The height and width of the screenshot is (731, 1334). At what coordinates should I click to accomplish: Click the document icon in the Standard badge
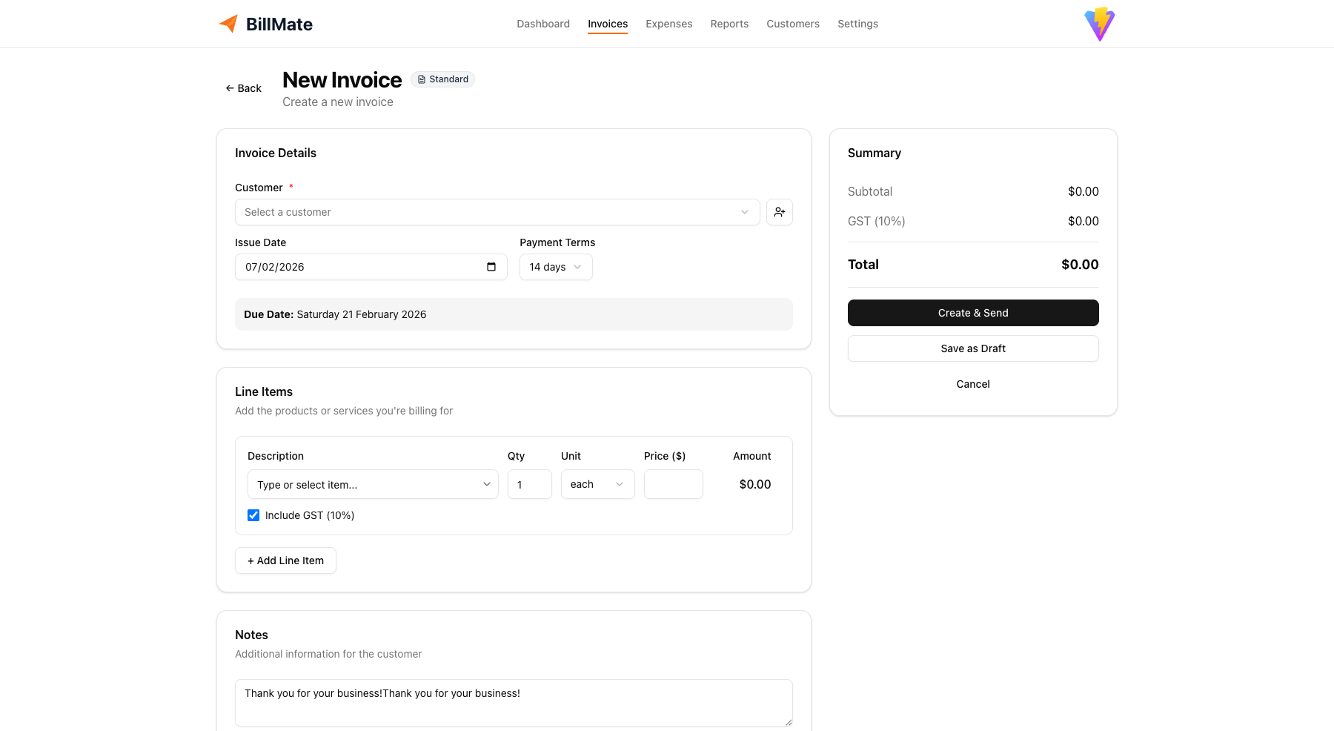coord(421,79)
